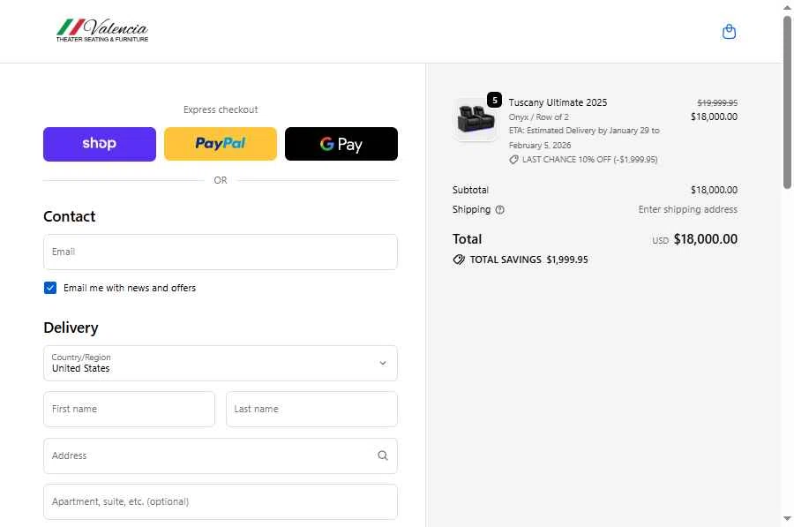Image resolution: width=794 pixels, height=527 pixels.
Task: Click the page vertical scrollbar thumb
Action: [x=787, y=102]
